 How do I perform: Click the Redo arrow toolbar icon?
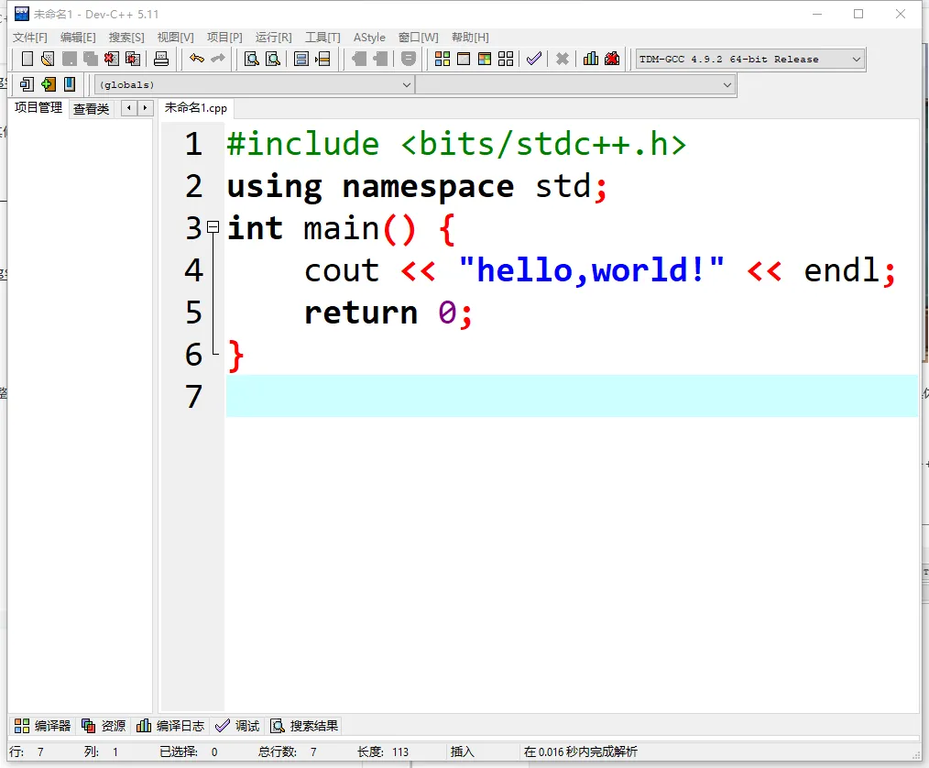(x=218, y=59)
